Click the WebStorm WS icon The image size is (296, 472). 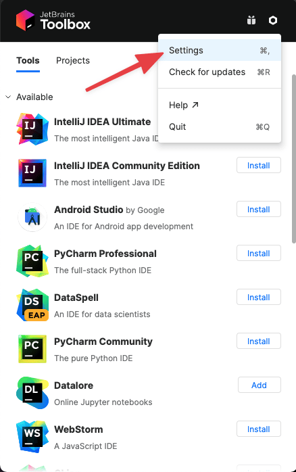pos(32,437)
